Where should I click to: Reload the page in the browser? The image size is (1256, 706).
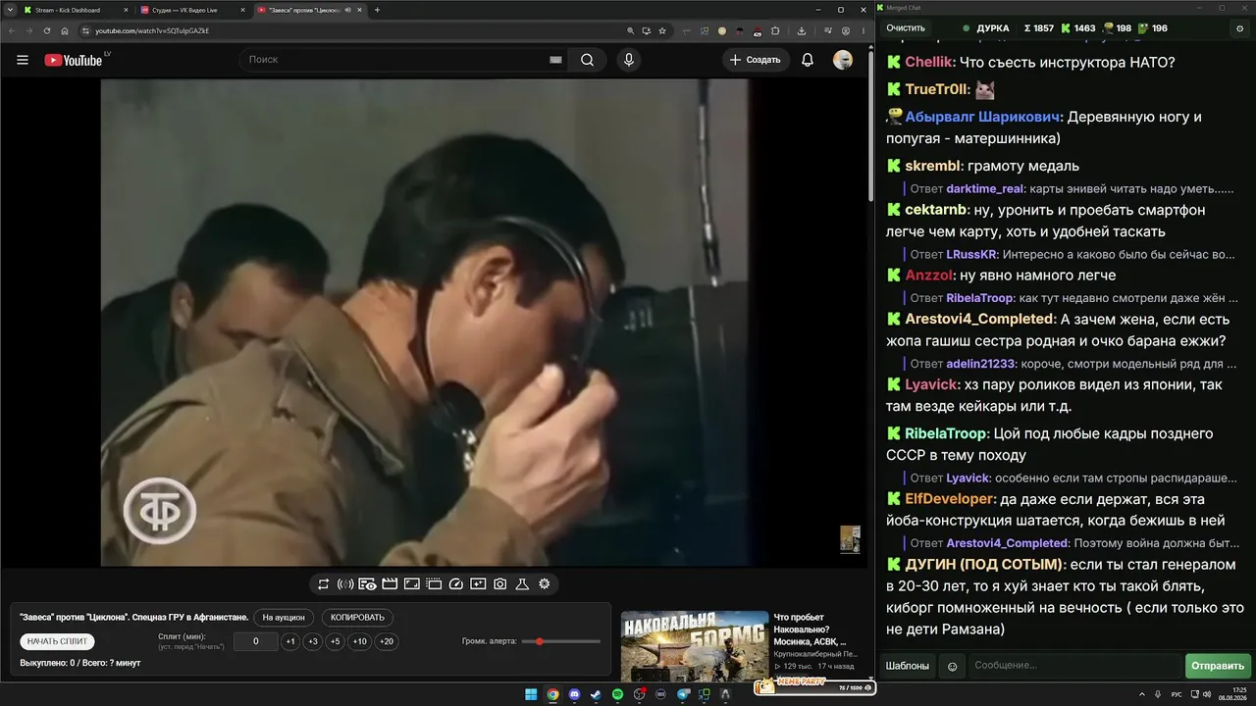point(46,30)
